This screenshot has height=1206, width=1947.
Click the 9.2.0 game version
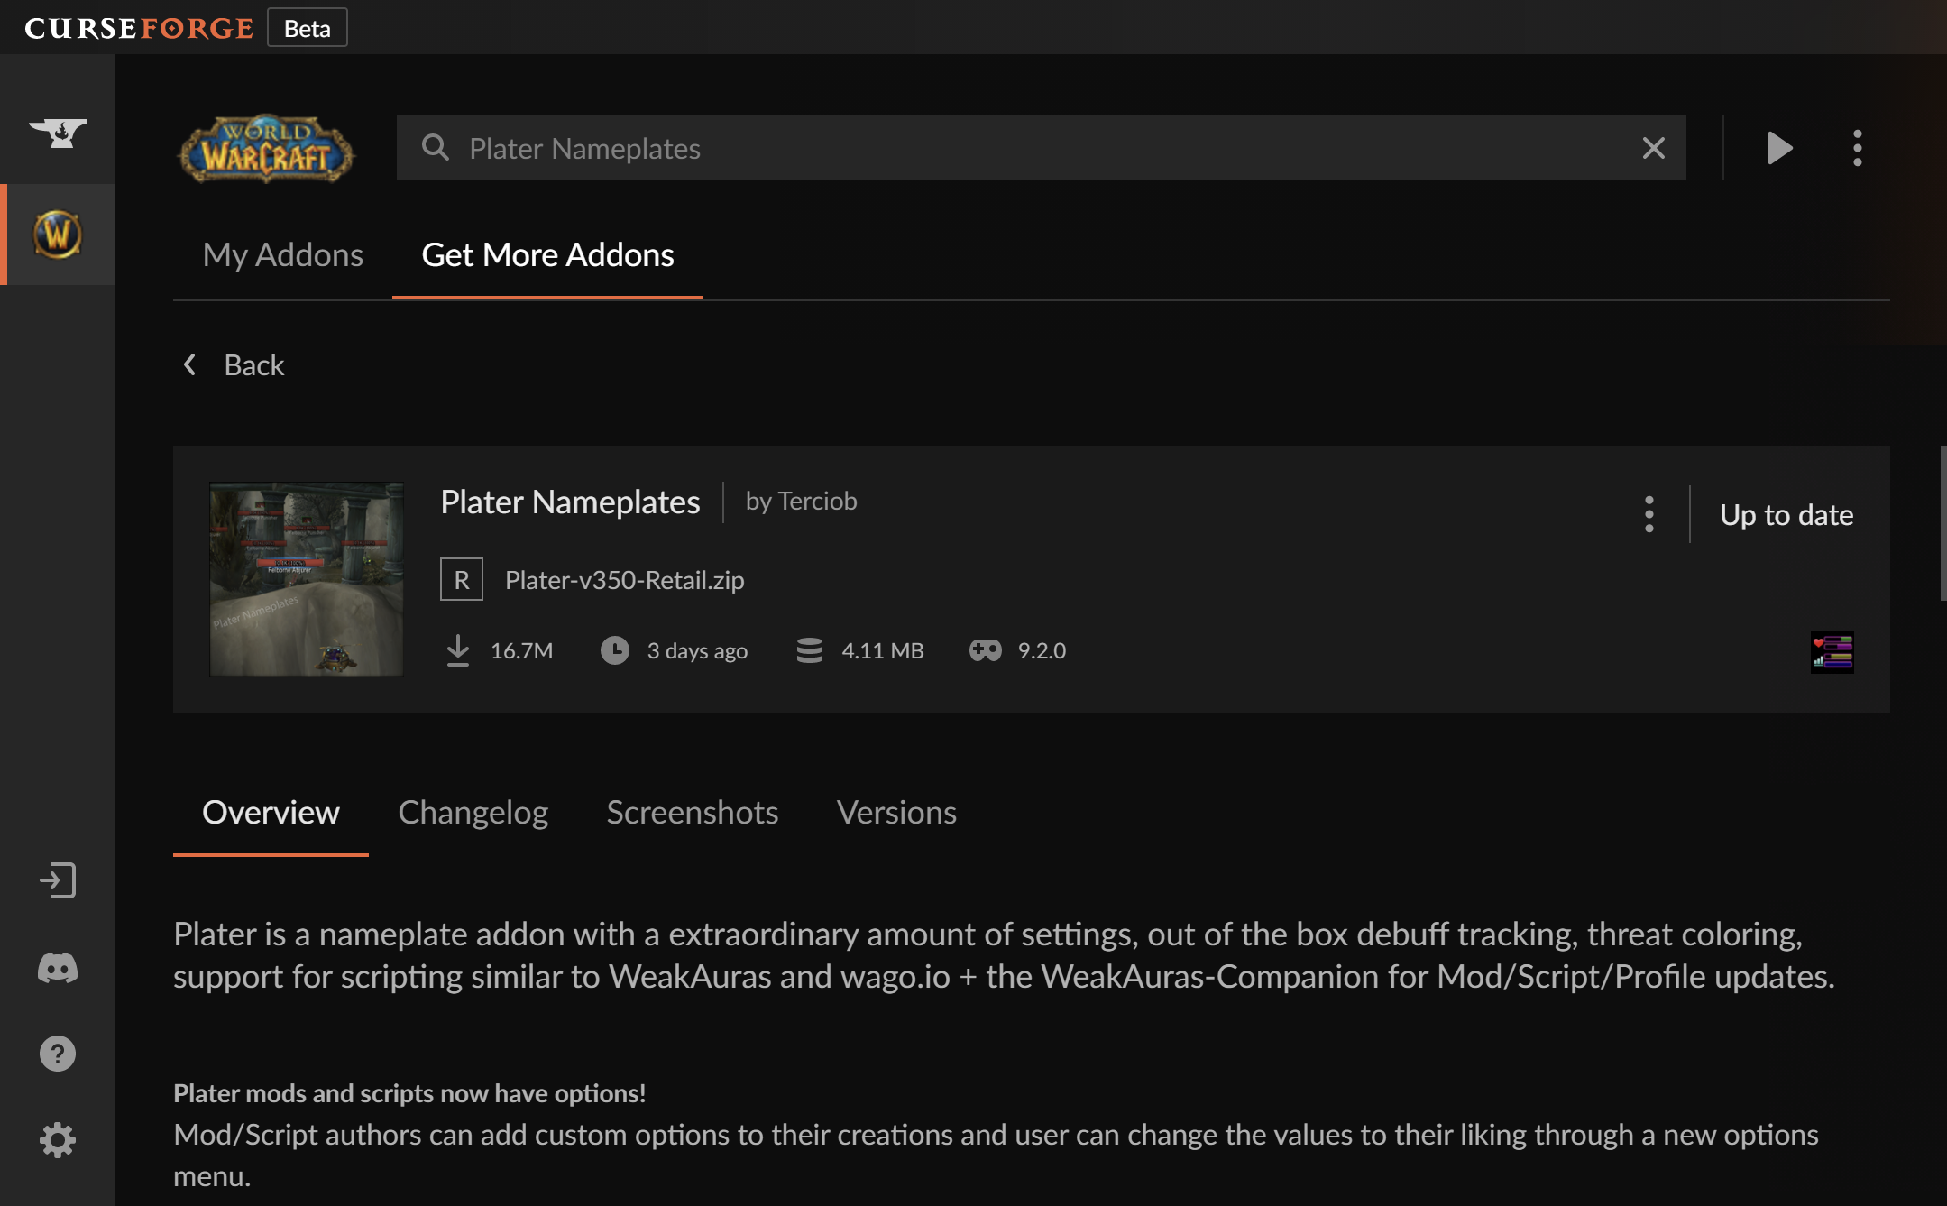pos(1042,650)
